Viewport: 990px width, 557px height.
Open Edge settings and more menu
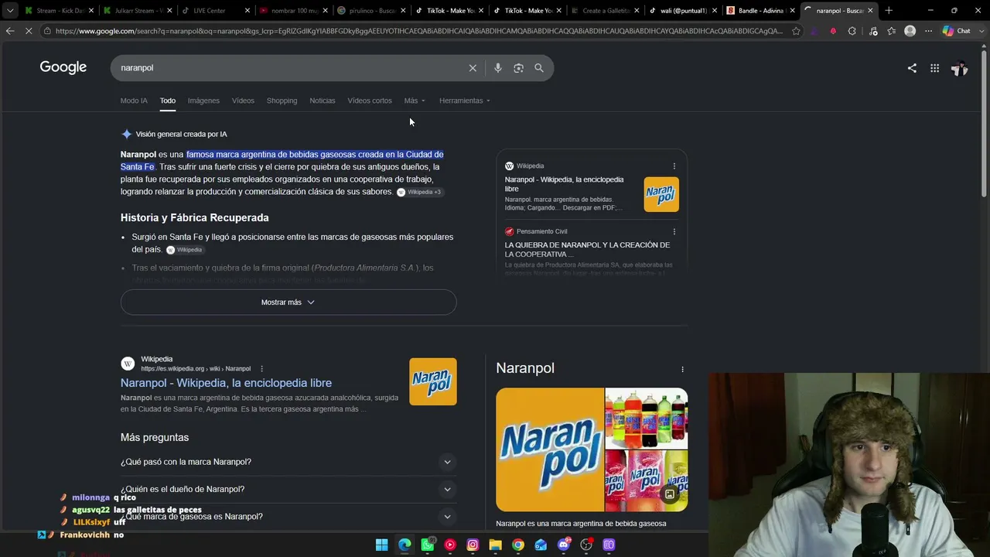click(x=928, y=31)
